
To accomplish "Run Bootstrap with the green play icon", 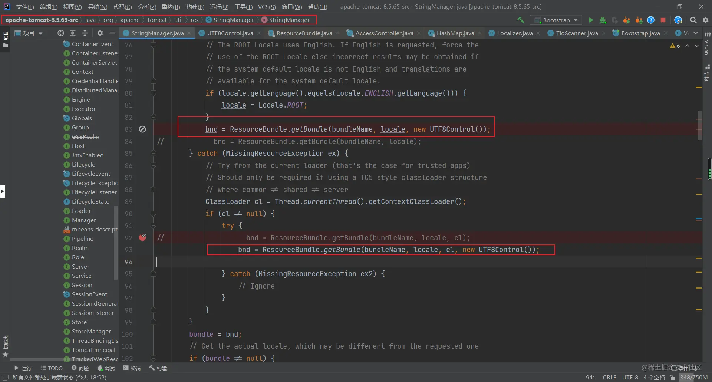I will [x=591, y=20].
